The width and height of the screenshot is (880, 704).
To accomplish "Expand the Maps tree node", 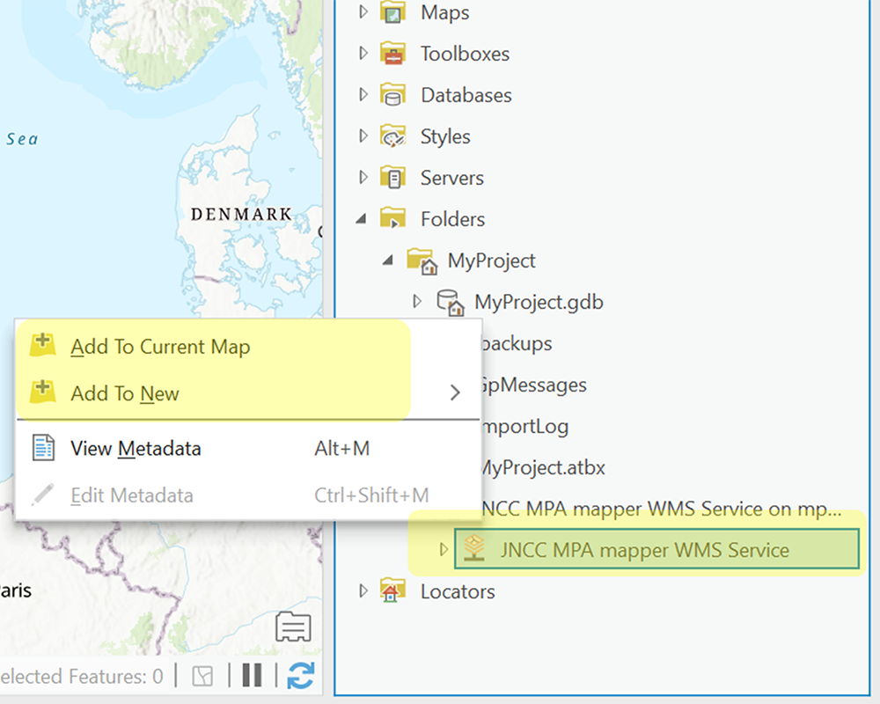I will tap(363, 12).
